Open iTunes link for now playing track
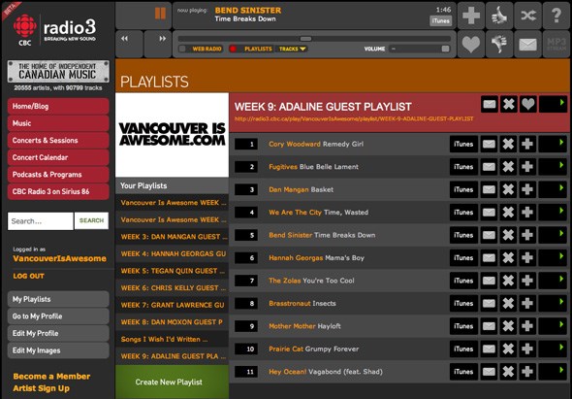The image size is (572, 399). pos(441,20)
